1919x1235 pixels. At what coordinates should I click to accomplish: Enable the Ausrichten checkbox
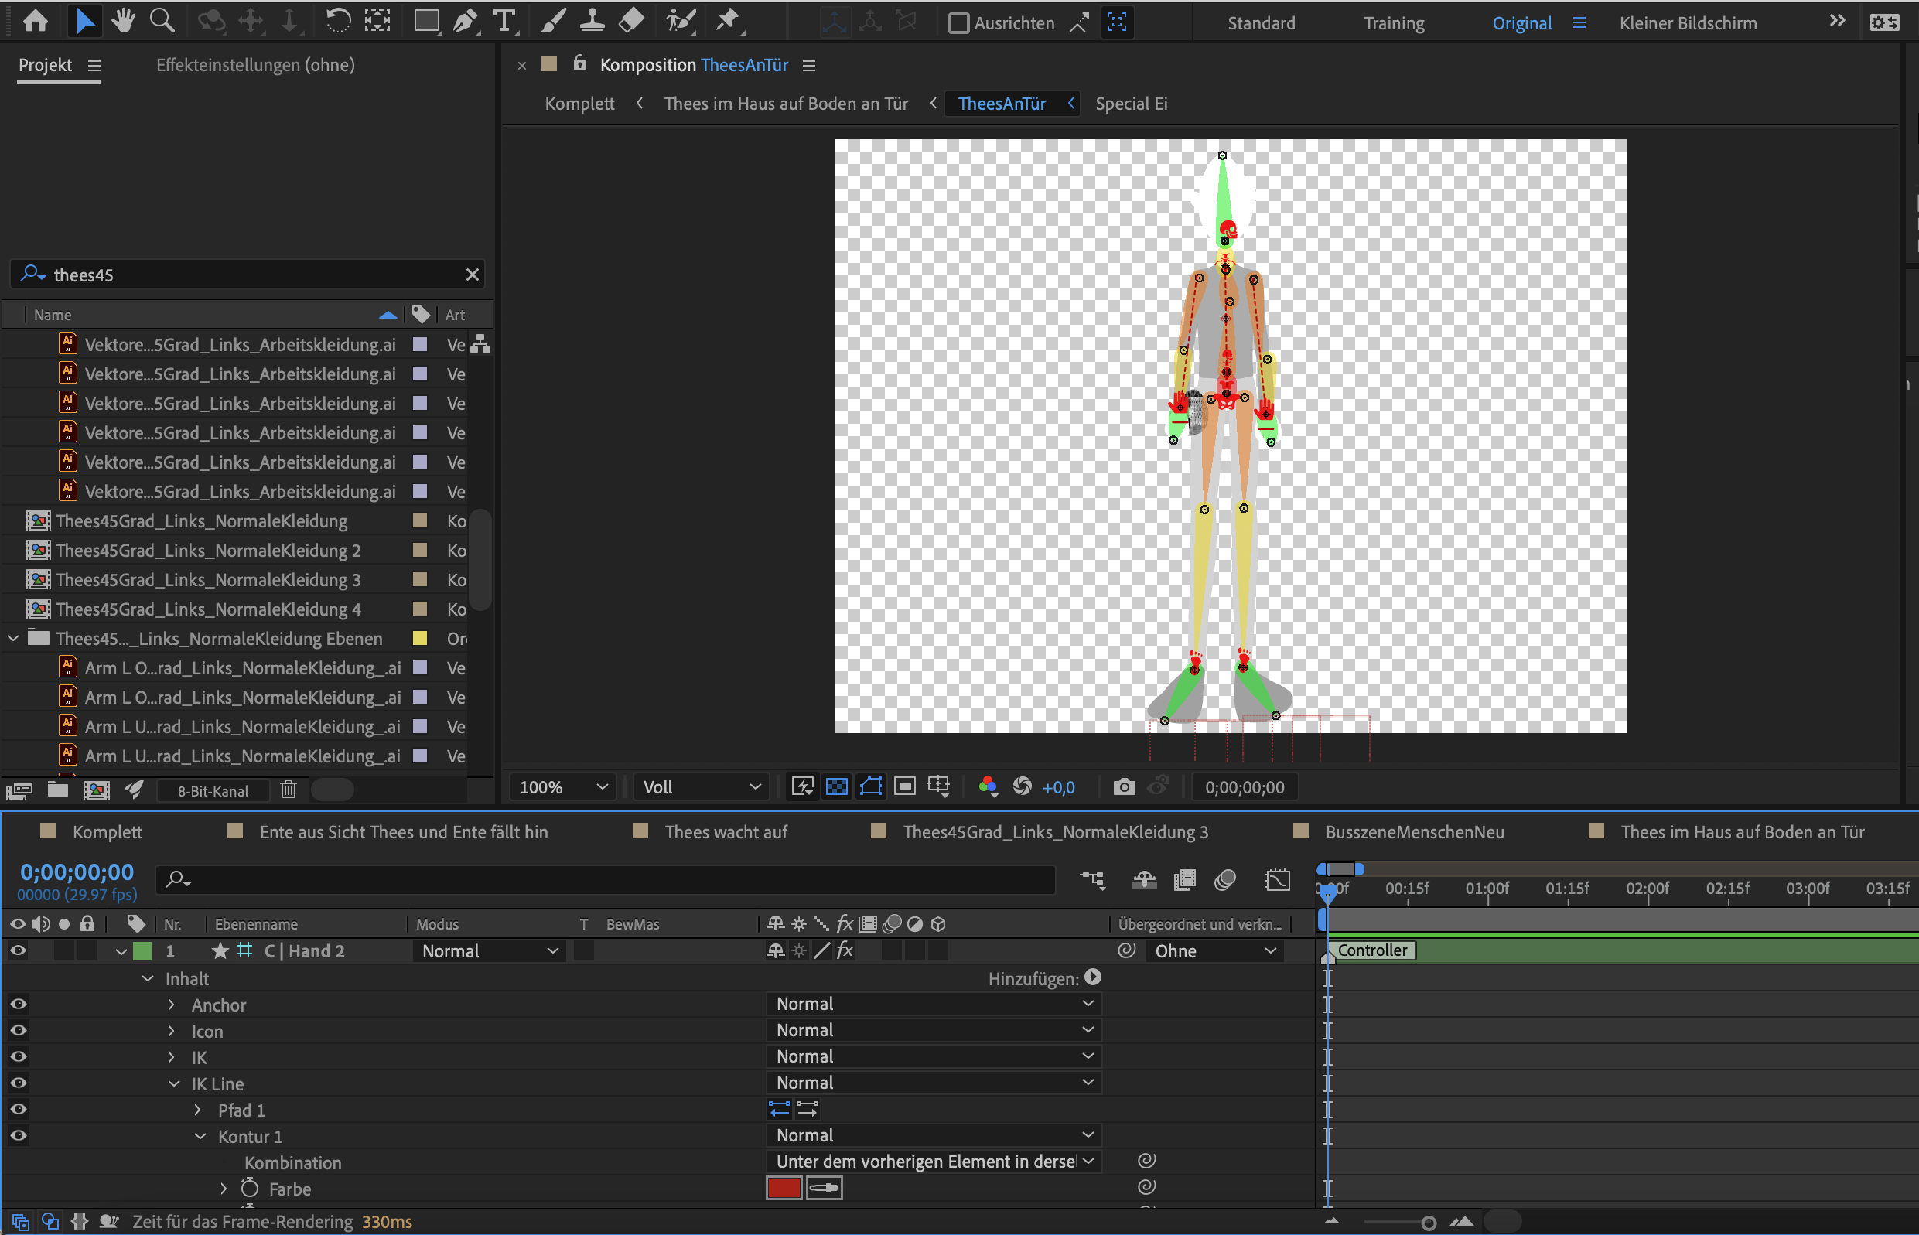[958, 23]
